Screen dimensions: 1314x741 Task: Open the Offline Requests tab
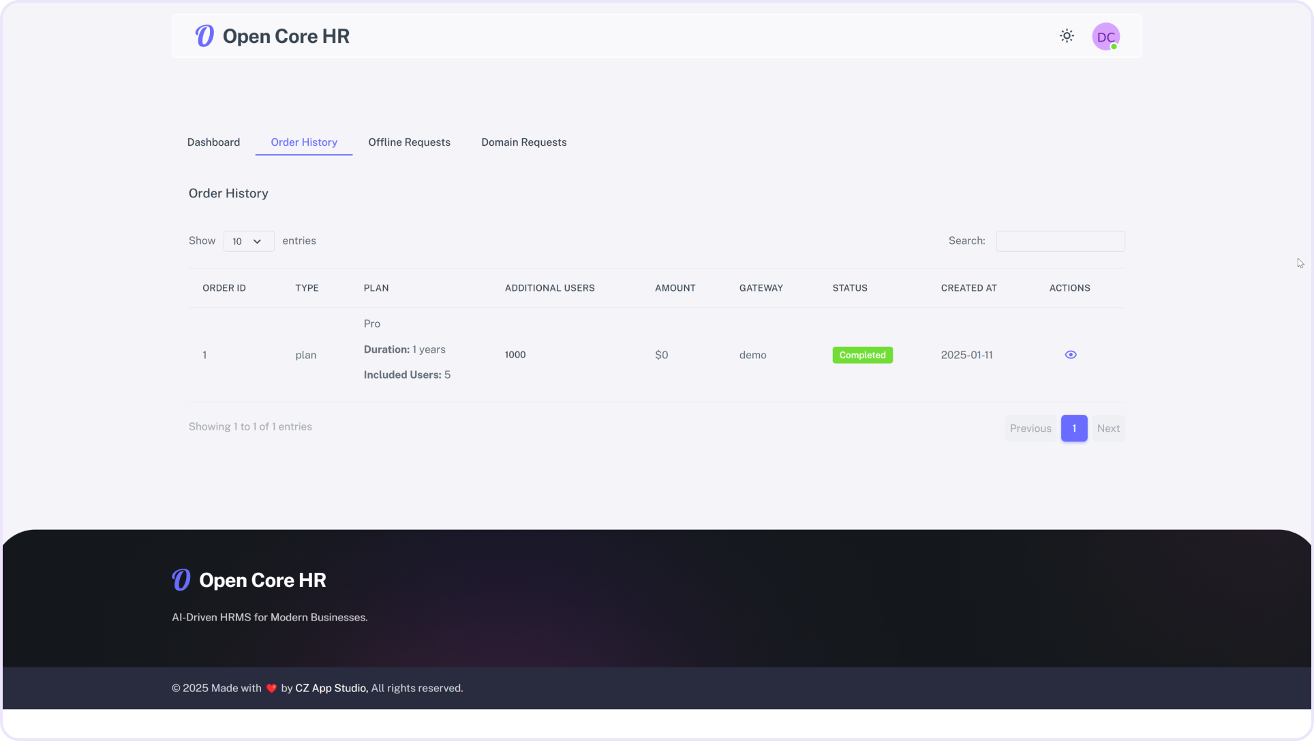[409, 142]
